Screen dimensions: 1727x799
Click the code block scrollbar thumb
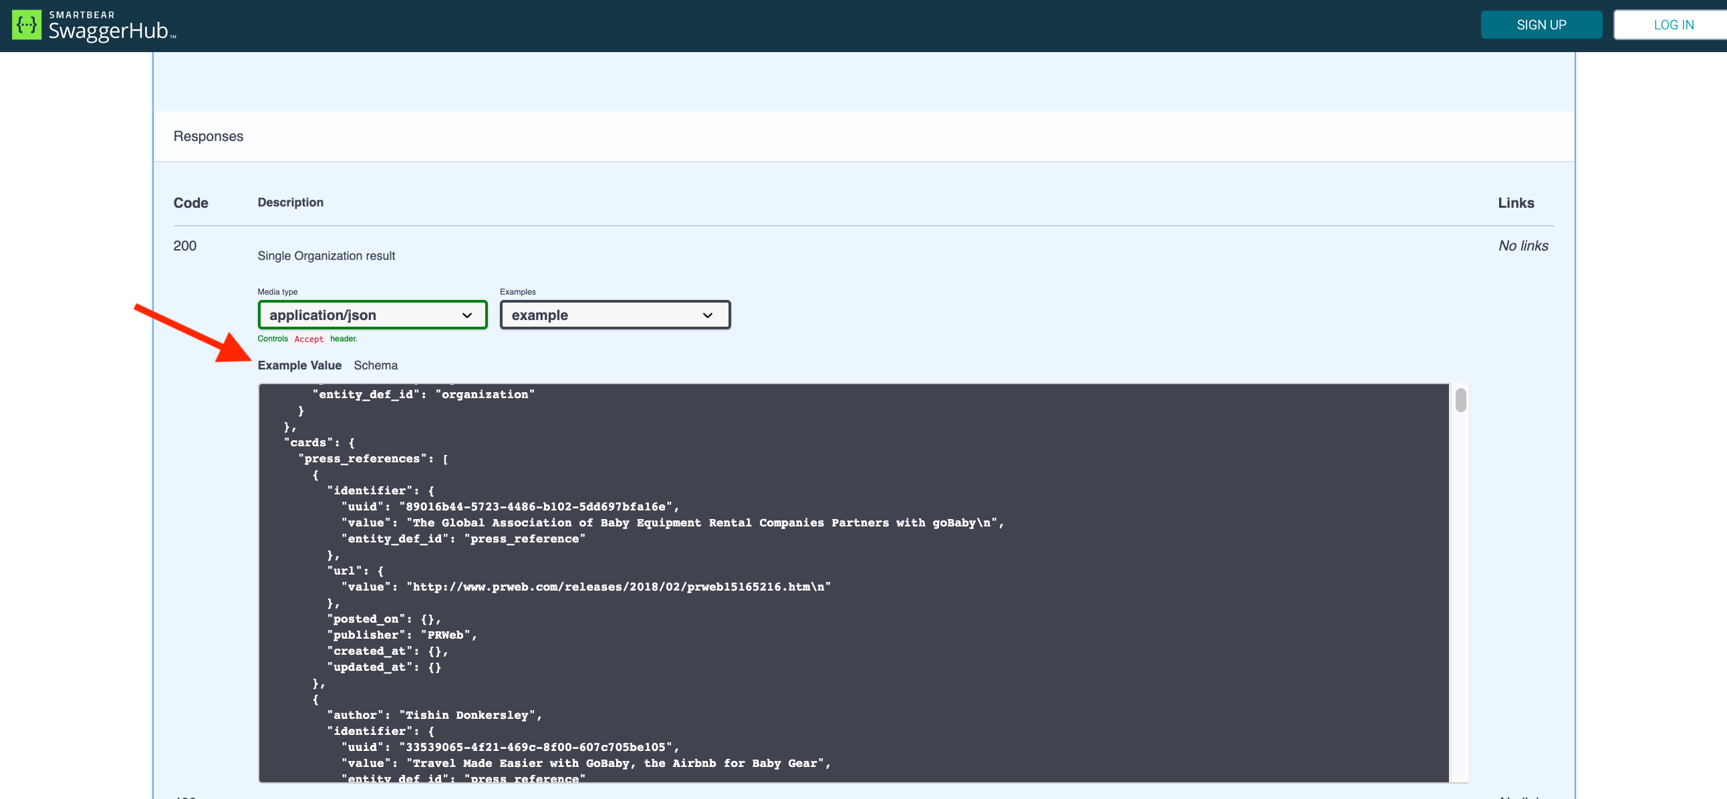point(1460,400)
